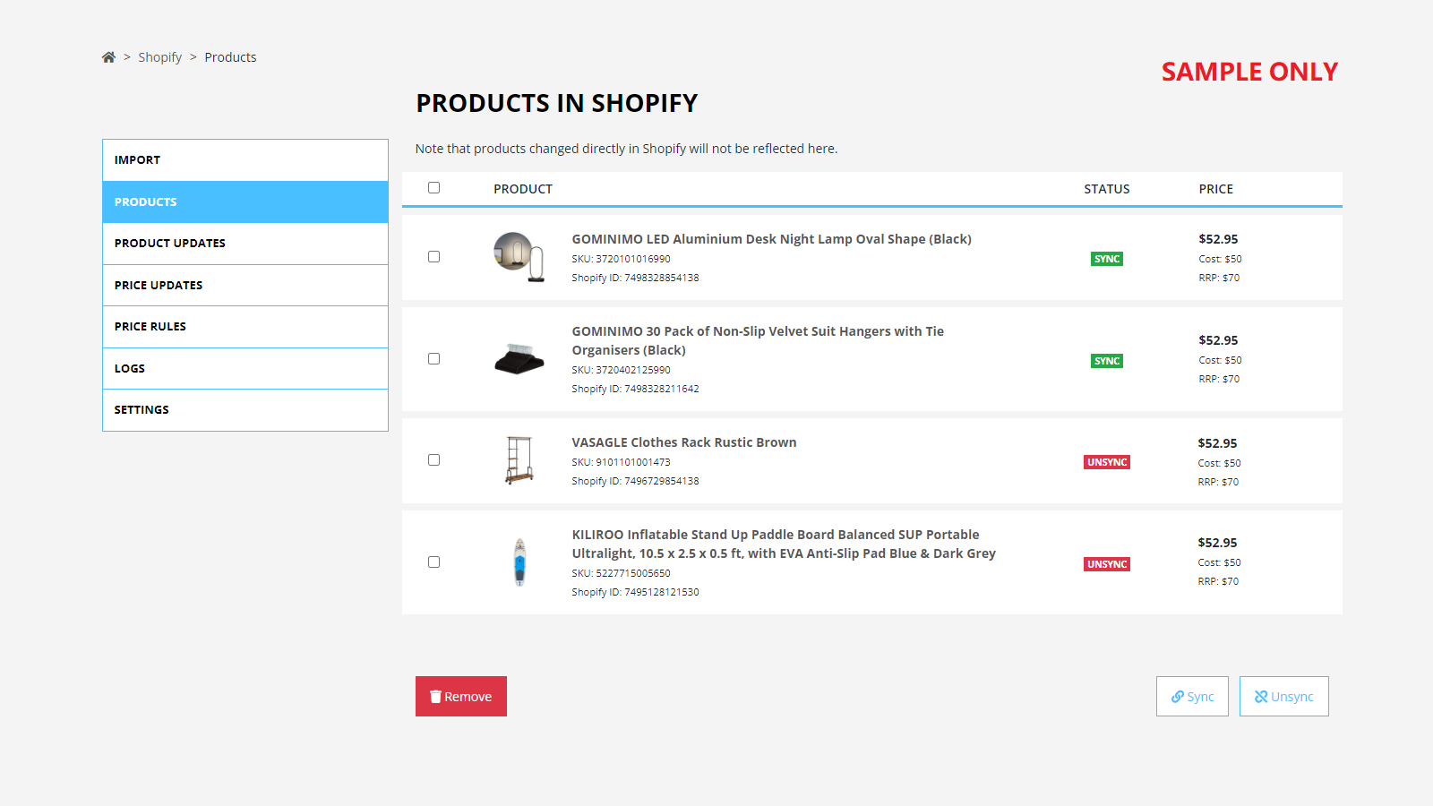Viewport: 1433px width, 806px height.
Task: Follow the Shopify breadcrumb link
Action: point(159,57)
